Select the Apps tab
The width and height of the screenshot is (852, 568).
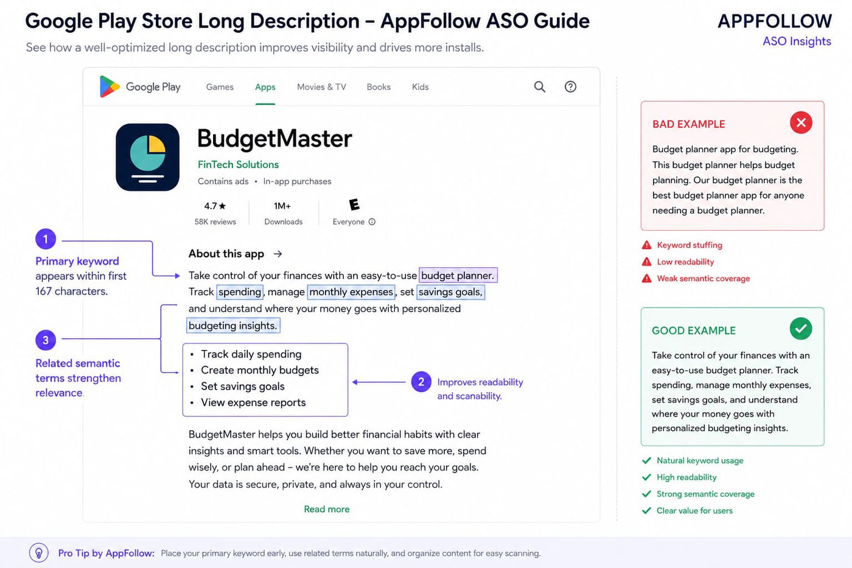265,87
